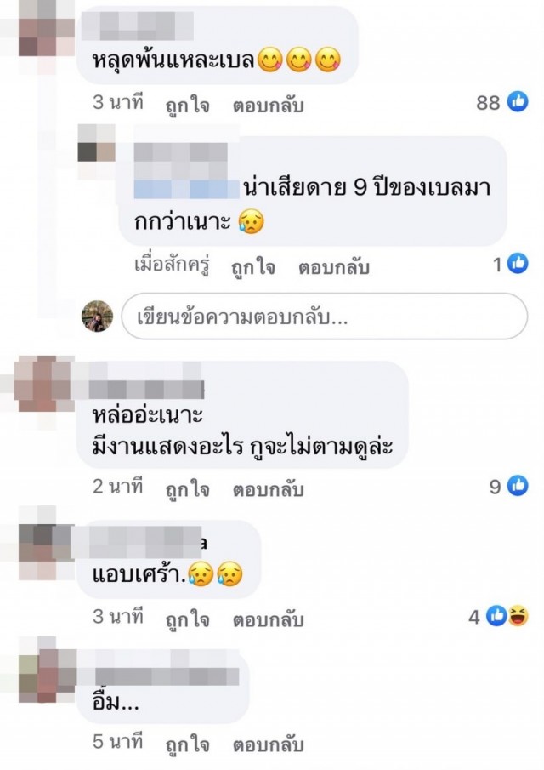Open the 'เมื่อสักครู่' timestamp of the reply

tap(173, 265)
